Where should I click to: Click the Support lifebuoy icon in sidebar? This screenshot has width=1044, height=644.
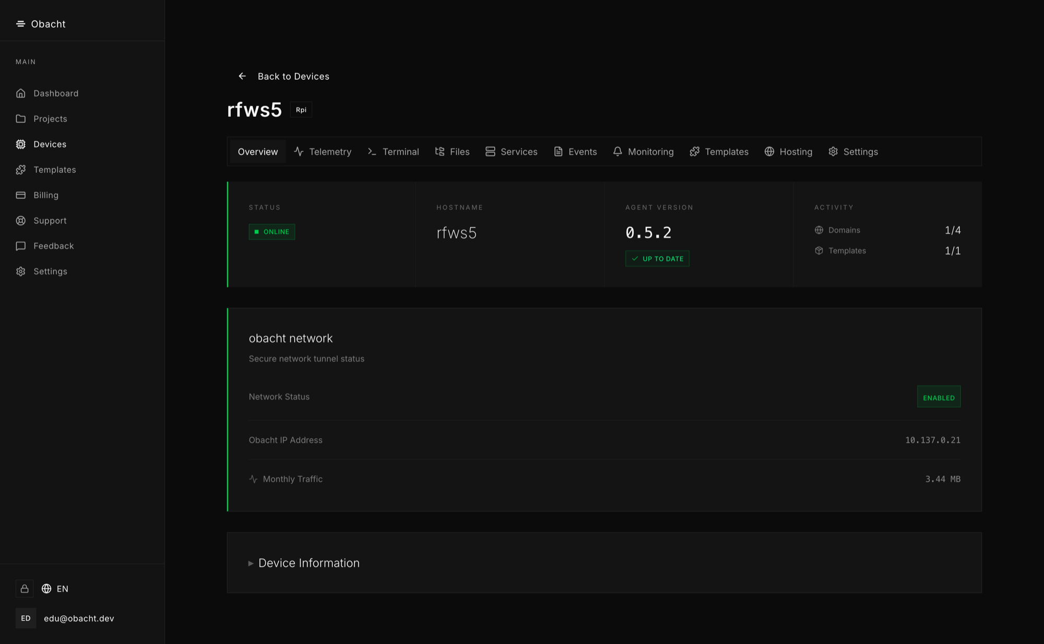point(20,220)
